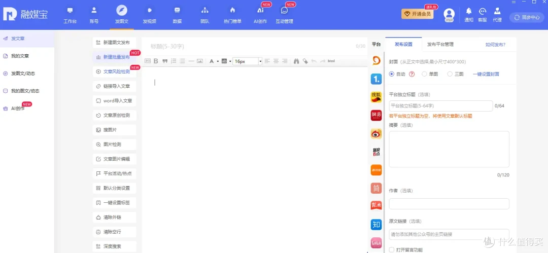The height and width of the screenshot is (253, 548).
Task: Insert an image into the editor
Action: (200, 61)
